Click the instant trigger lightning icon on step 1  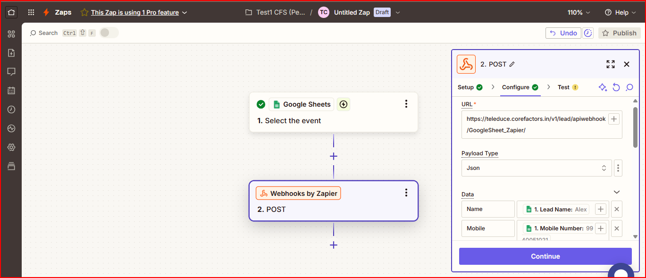[344, 104]
